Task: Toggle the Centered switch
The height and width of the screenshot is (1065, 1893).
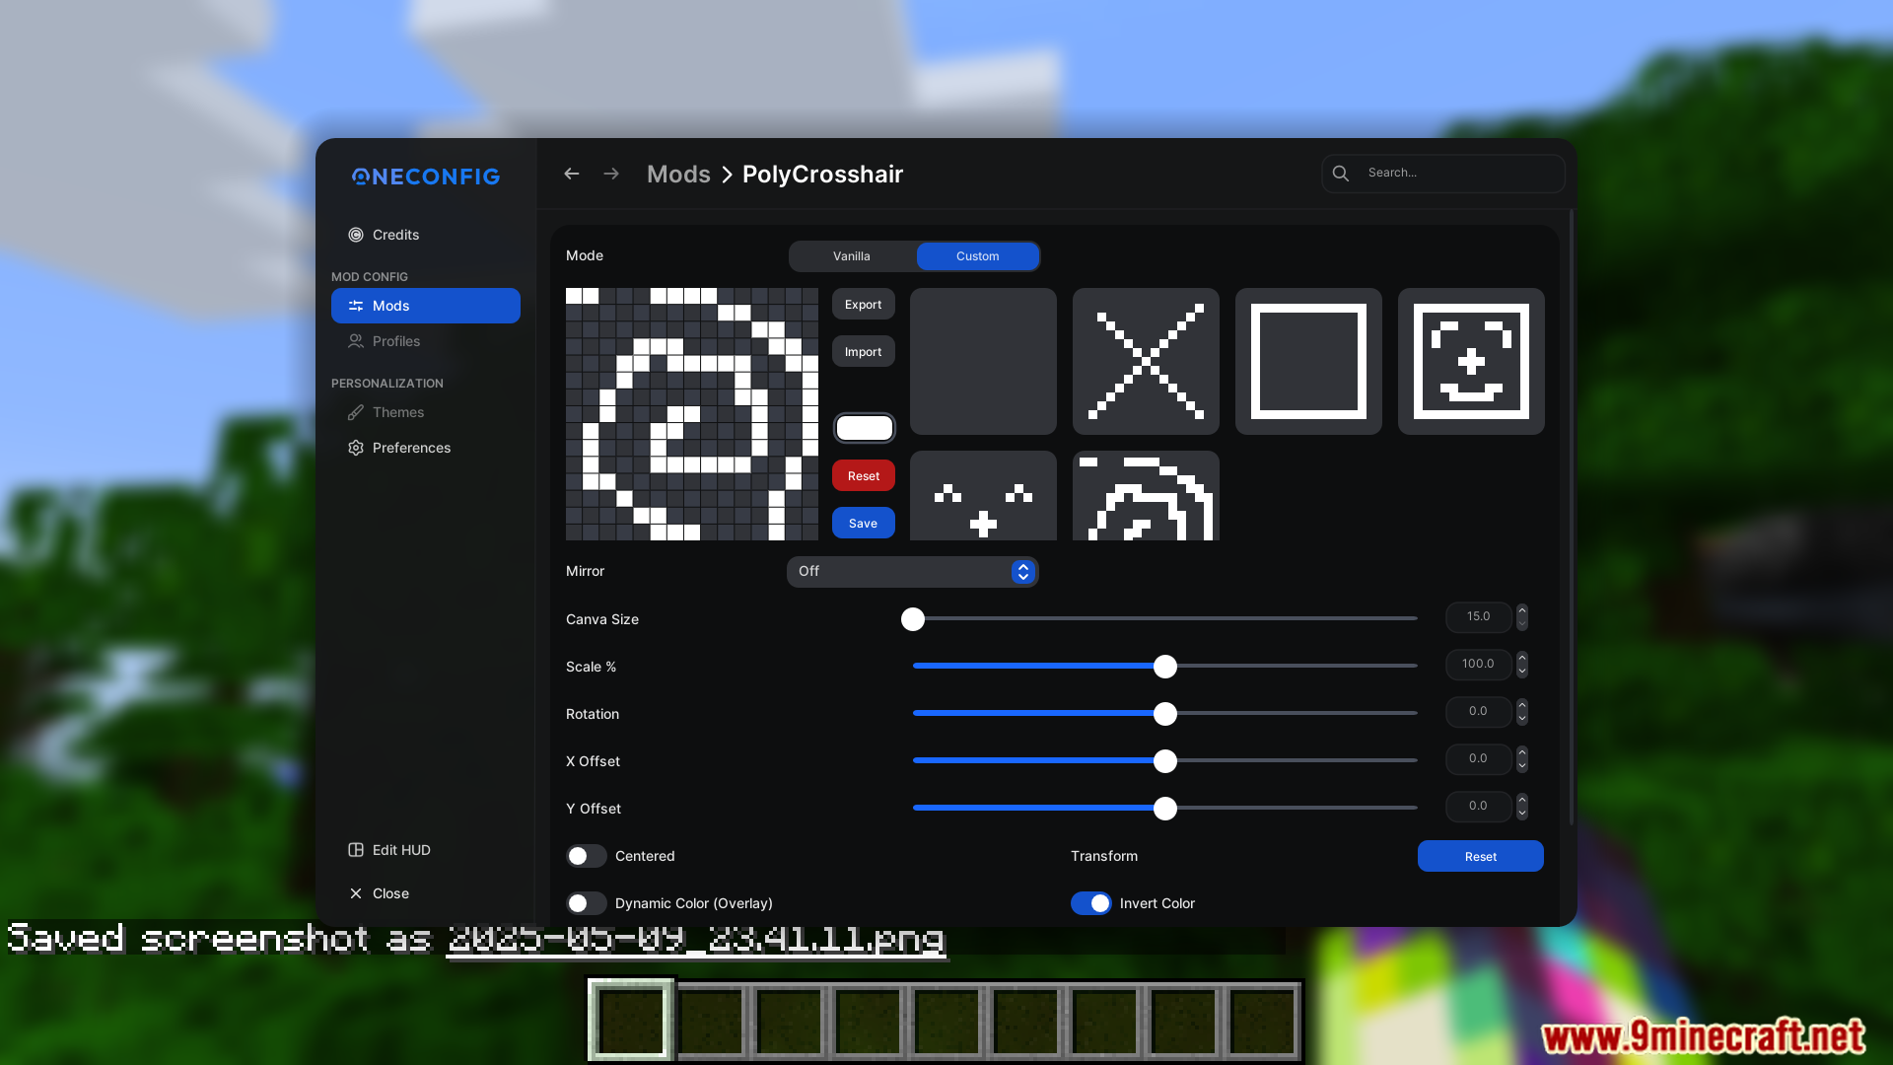Action: (x=587, y=856)
